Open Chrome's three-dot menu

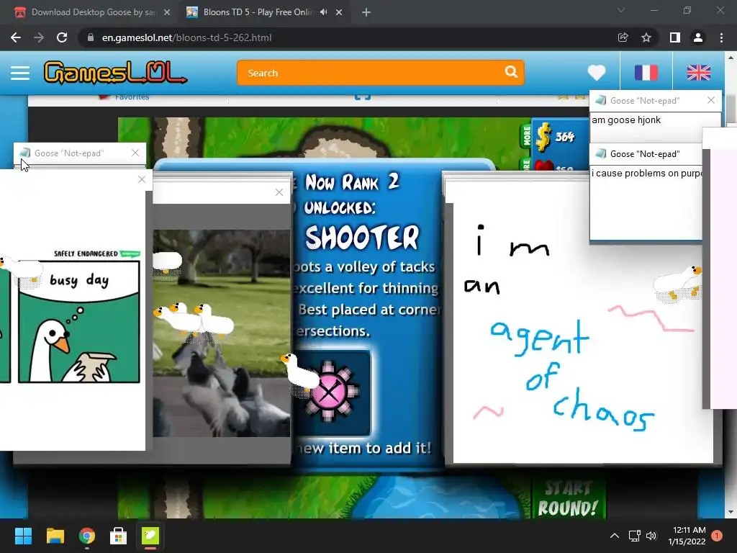(721, 37)
